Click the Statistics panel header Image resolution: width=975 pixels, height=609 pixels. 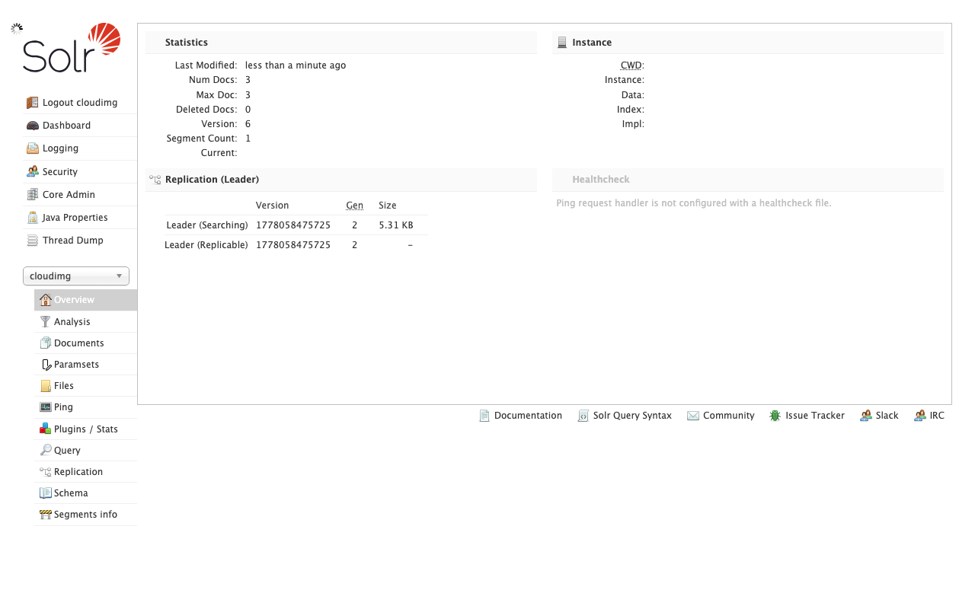[x=341, y=43]
